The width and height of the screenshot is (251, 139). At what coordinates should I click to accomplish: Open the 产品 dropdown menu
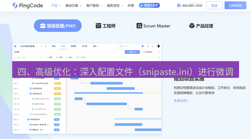pos(56,6)
